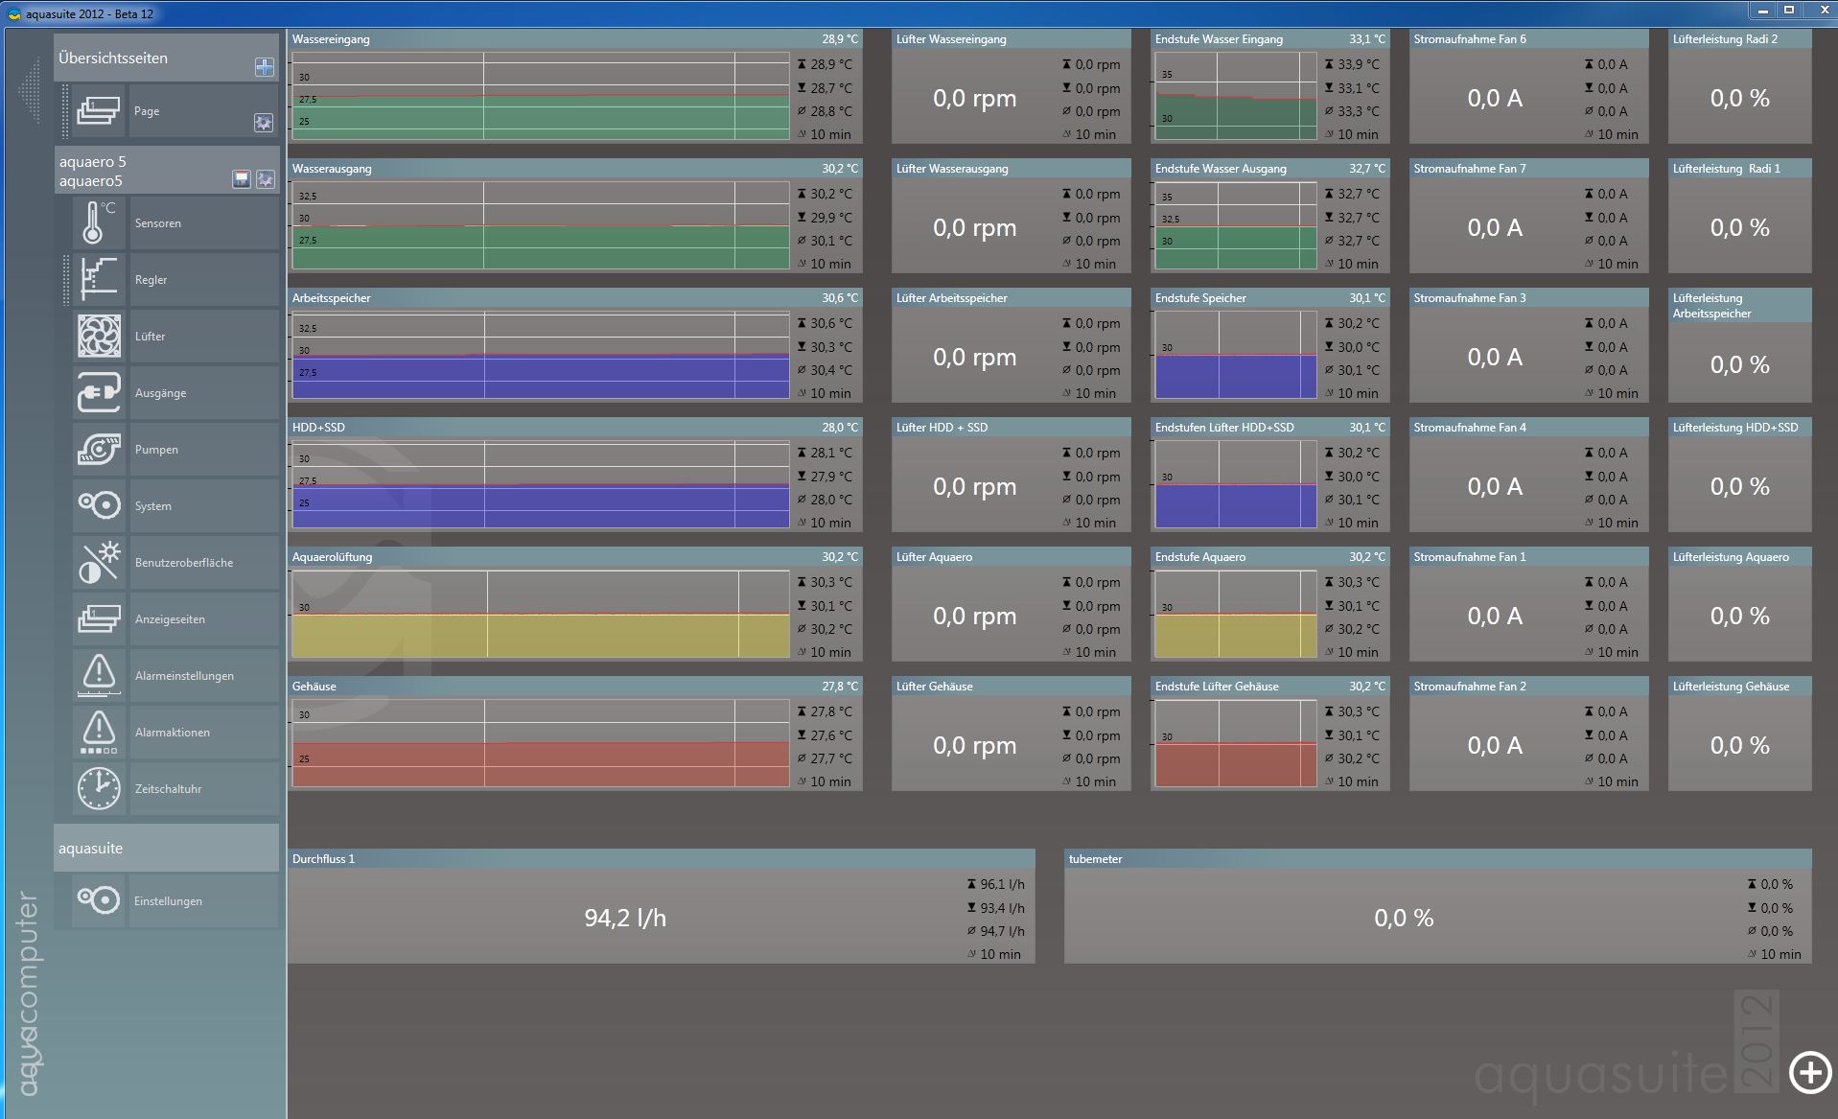Click the Alarmaktionen label
Viewport: 1838px width, 1119px height.
(173, 733)
